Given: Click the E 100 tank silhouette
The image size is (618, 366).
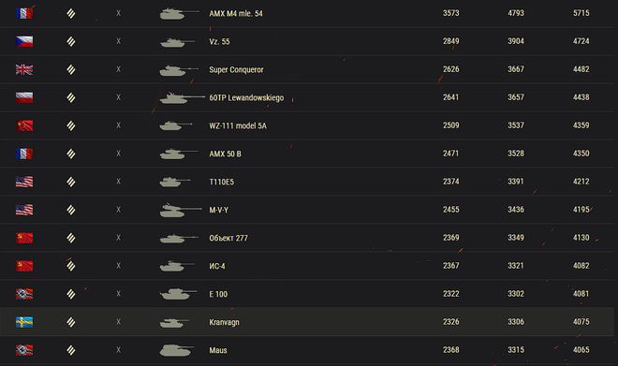Looking at the screenshot, I should click(x=178, y=294).
